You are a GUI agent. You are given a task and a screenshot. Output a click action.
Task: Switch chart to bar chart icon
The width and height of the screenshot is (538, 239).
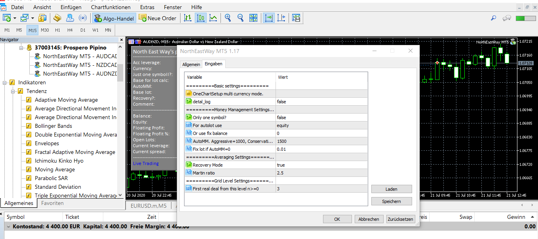pyautogui.click(x=188, y=18)
